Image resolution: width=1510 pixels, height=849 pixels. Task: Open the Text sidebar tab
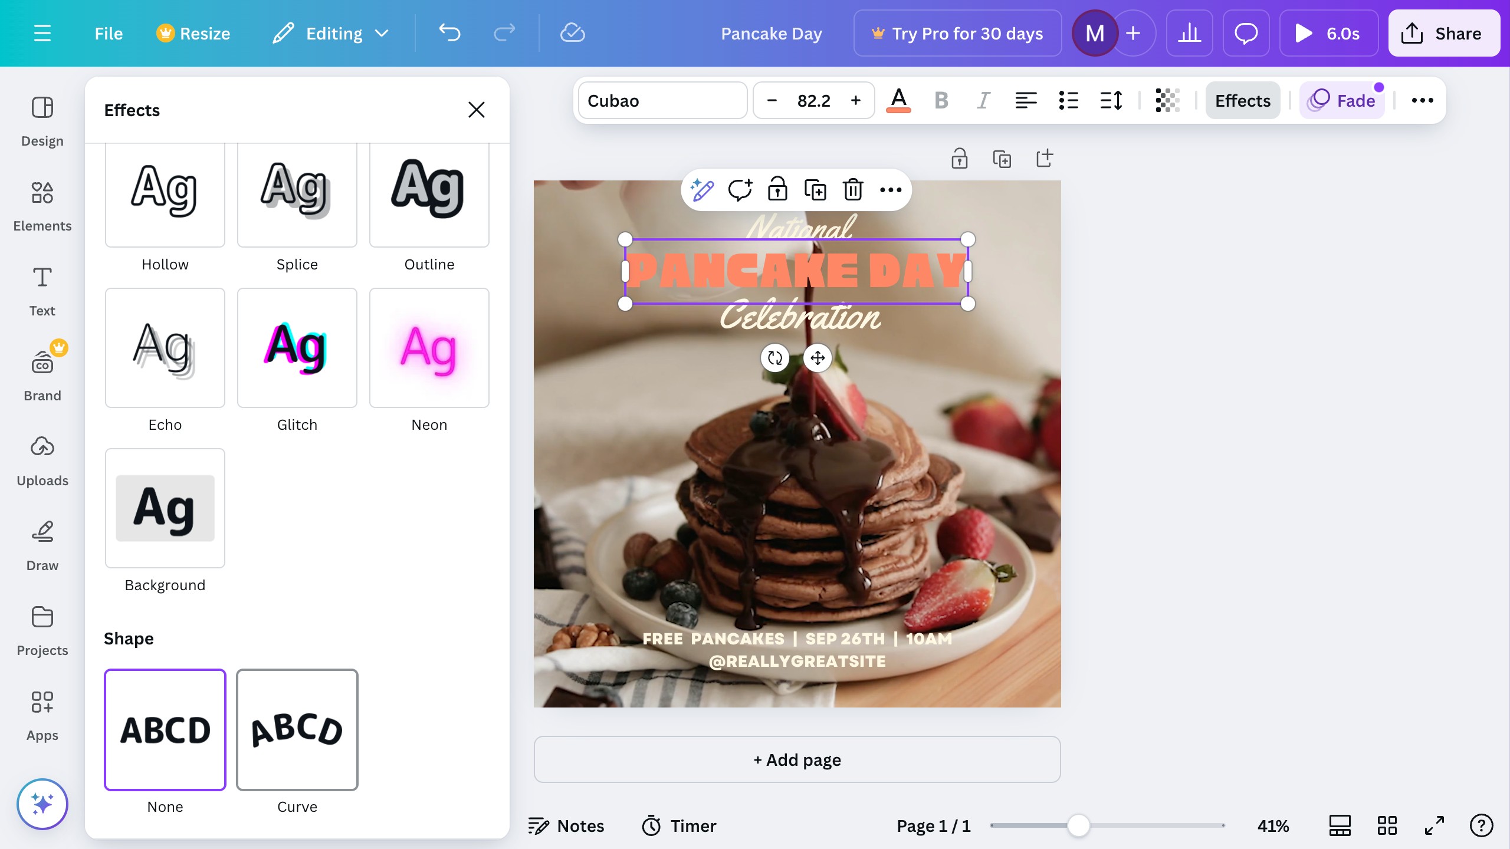pos(42,292)
